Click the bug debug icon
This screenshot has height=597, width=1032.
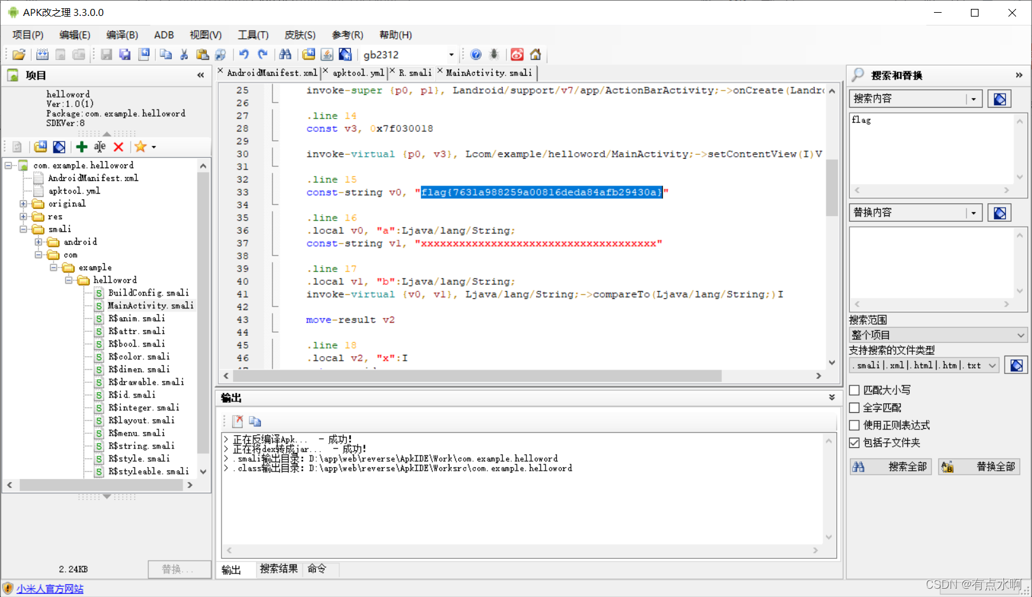coord(494,55)
